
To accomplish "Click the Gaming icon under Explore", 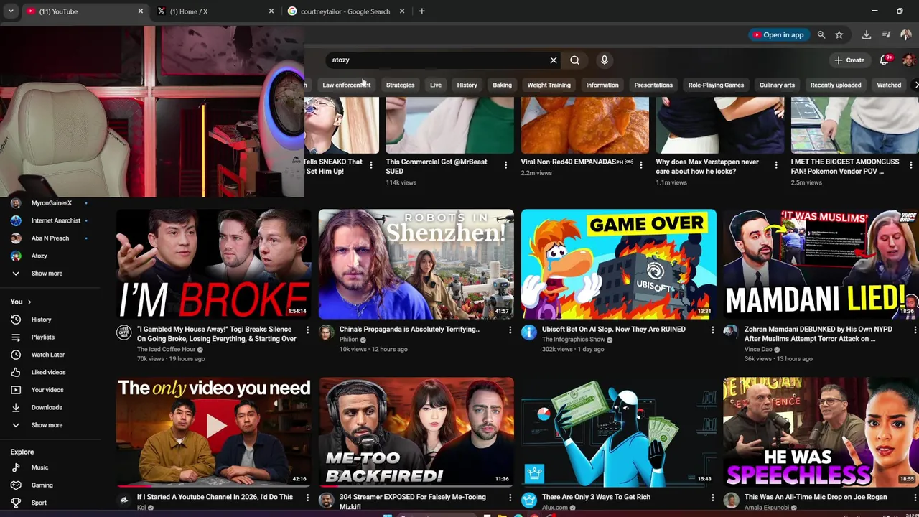I will pos(16,485).
